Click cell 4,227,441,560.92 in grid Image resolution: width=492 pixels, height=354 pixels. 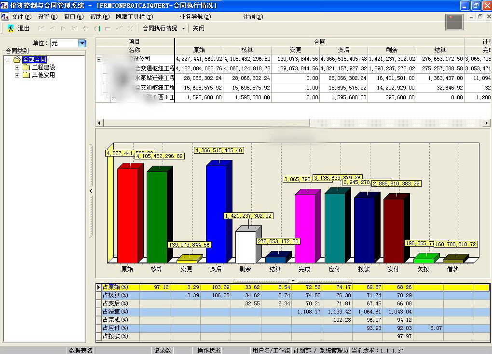point(199,59)
